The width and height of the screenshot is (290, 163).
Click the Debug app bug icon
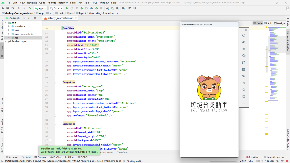82,8
